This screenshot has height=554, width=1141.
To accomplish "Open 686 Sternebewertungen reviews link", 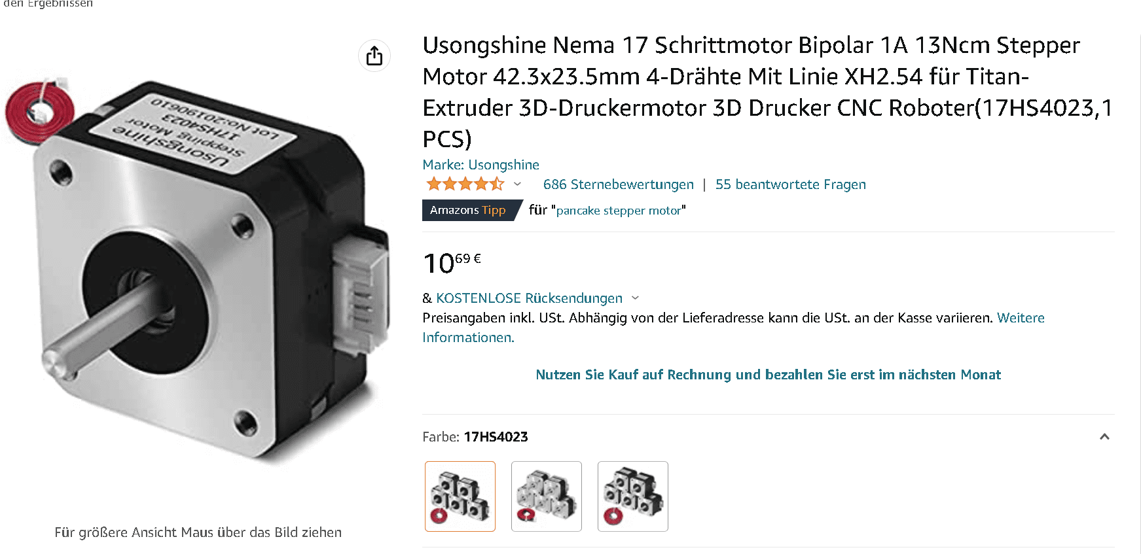I will (619, 184).
